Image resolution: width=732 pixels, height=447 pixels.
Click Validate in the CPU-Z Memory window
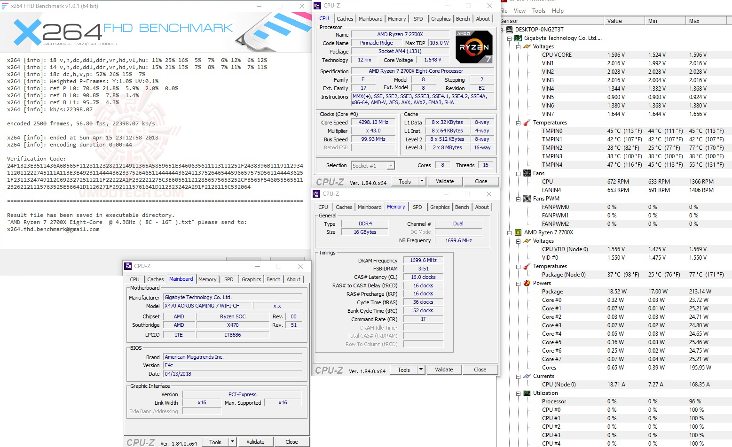[x=444, y=370]
